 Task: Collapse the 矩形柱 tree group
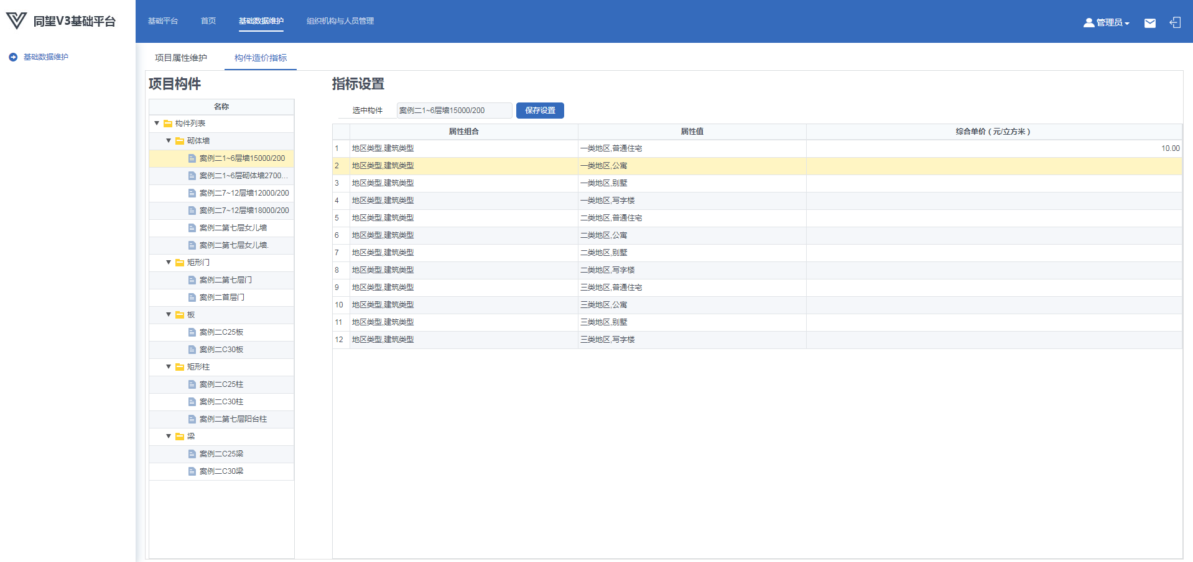pos(169,367)
